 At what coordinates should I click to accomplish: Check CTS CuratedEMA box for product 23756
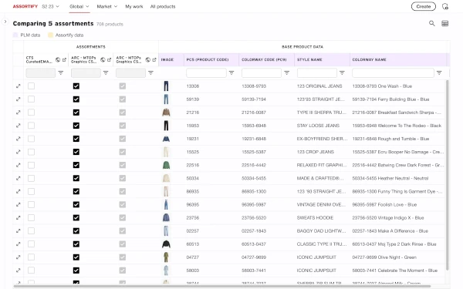31,217
